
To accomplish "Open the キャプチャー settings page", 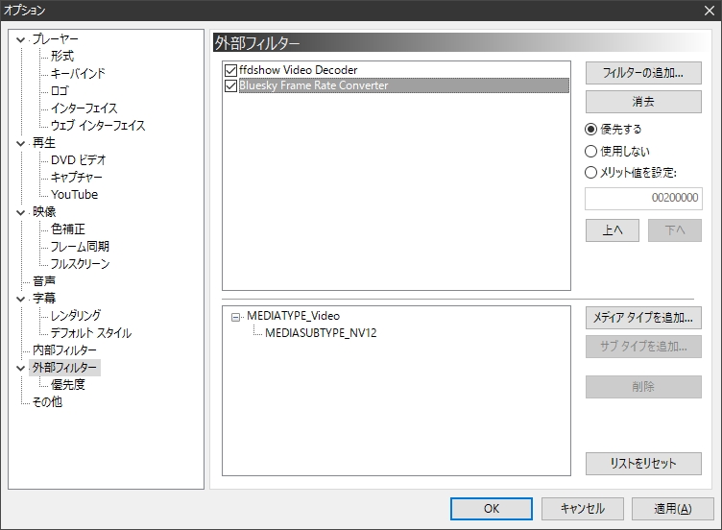I will [77, 178].
